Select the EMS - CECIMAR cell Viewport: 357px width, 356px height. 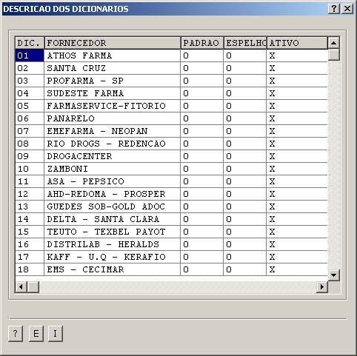click(x=113, y=269)
